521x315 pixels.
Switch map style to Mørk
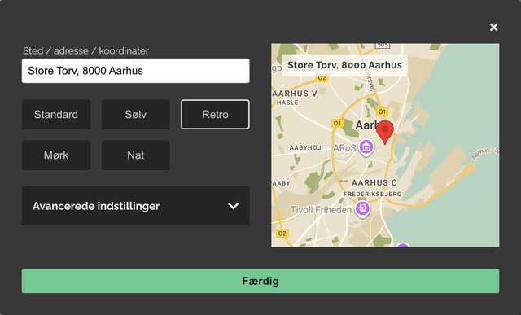(x=56, y=155)
